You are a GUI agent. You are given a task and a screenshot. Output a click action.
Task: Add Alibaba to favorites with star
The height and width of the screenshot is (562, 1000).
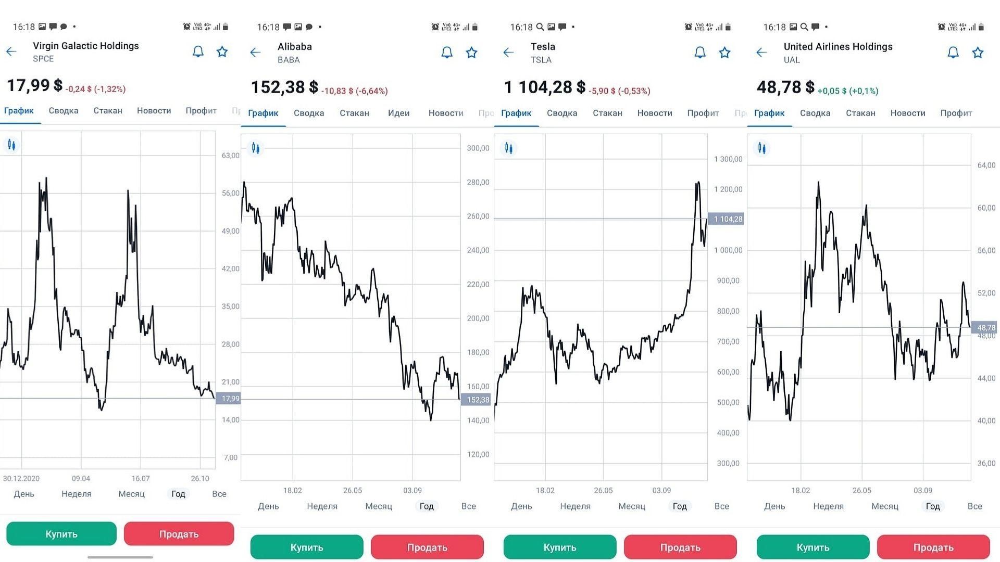pos(471,53)
